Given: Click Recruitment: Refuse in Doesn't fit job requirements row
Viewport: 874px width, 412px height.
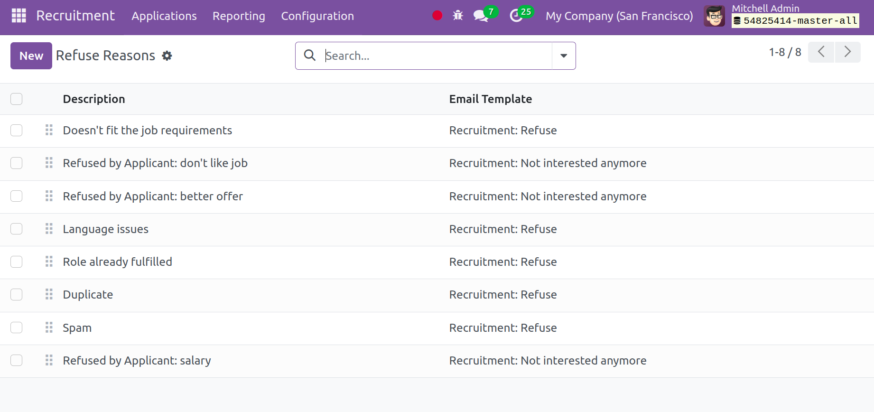Looking at the screenshot, I should 503,130.
